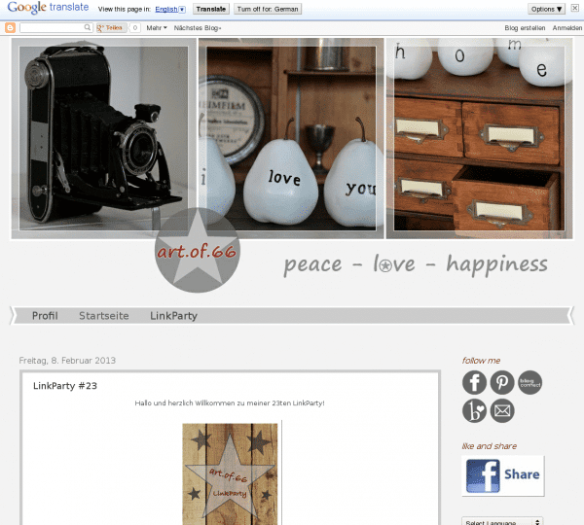
Task: Click the Blogger navbar search field
Action: 55,28
